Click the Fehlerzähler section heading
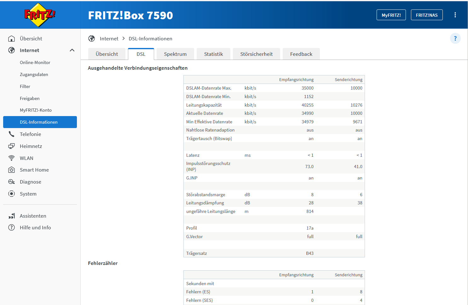This screenshot has width=468, height=305. [103, 263]
